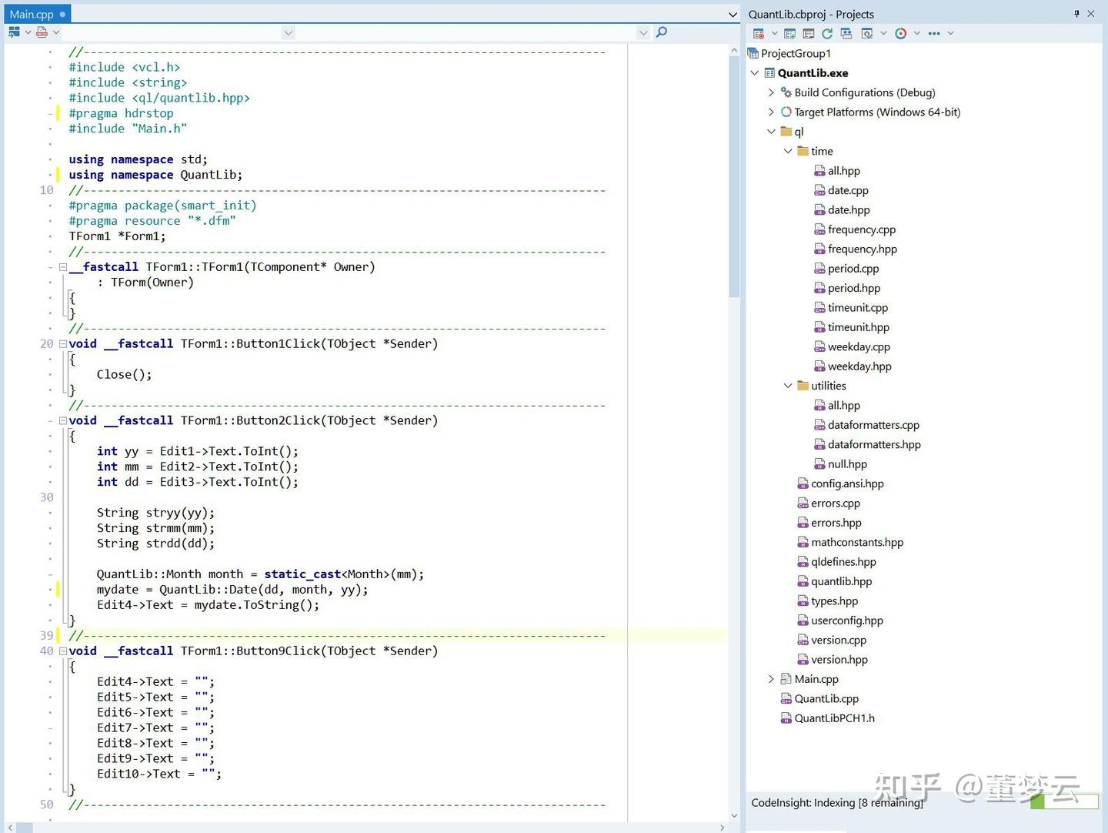Click the print icon beside the editor toolbar
Screen dimensions: 1108x833
[x=43, y=32]
